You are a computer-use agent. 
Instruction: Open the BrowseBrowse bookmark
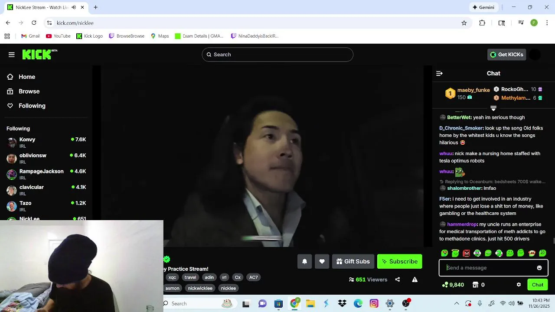127,36
